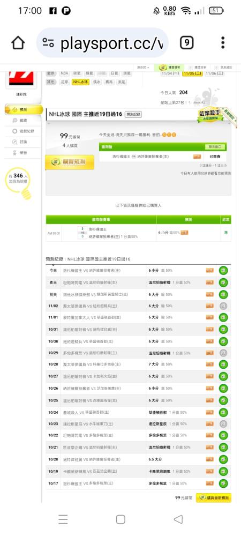Click the green result badge for today's row

pos(223,271)
